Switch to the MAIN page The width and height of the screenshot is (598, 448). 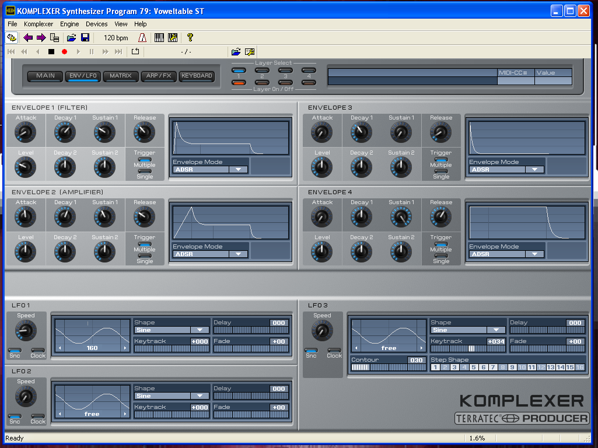coord(46,76)
